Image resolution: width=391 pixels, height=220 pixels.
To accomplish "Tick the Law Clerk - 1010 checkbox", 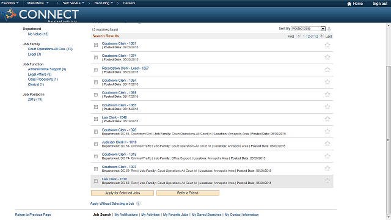I will point(96,181).
